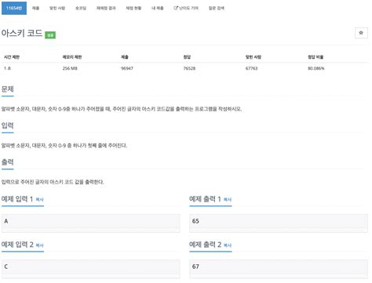Click the sample output box showing 65
372x283 pixels.
[x=279, y=223]
